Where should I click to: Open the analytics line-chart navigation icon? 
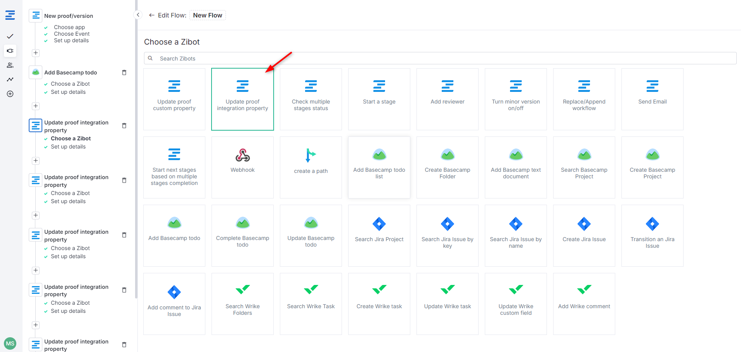[x=10, y=79]
